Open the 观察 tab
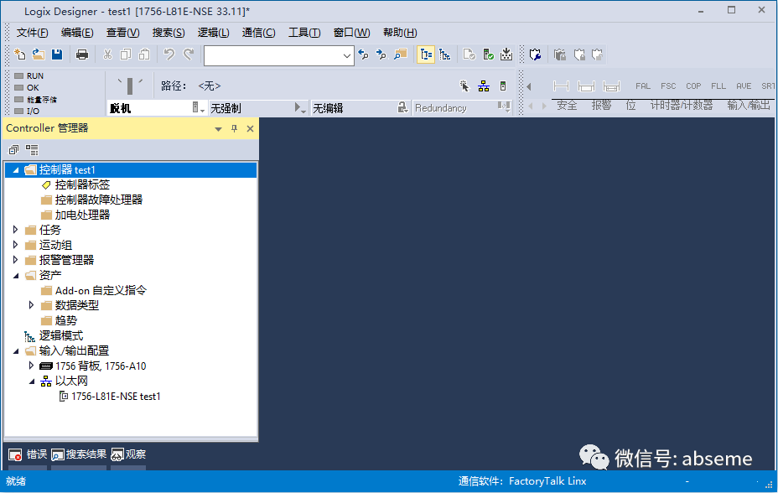The image size is (778, 493). 128,454
